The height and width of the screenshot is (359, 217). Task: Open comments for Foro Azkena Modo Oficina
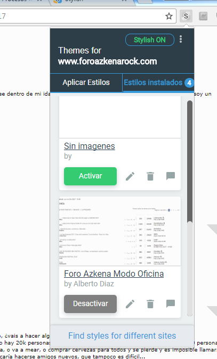click(x=171, y=303)
